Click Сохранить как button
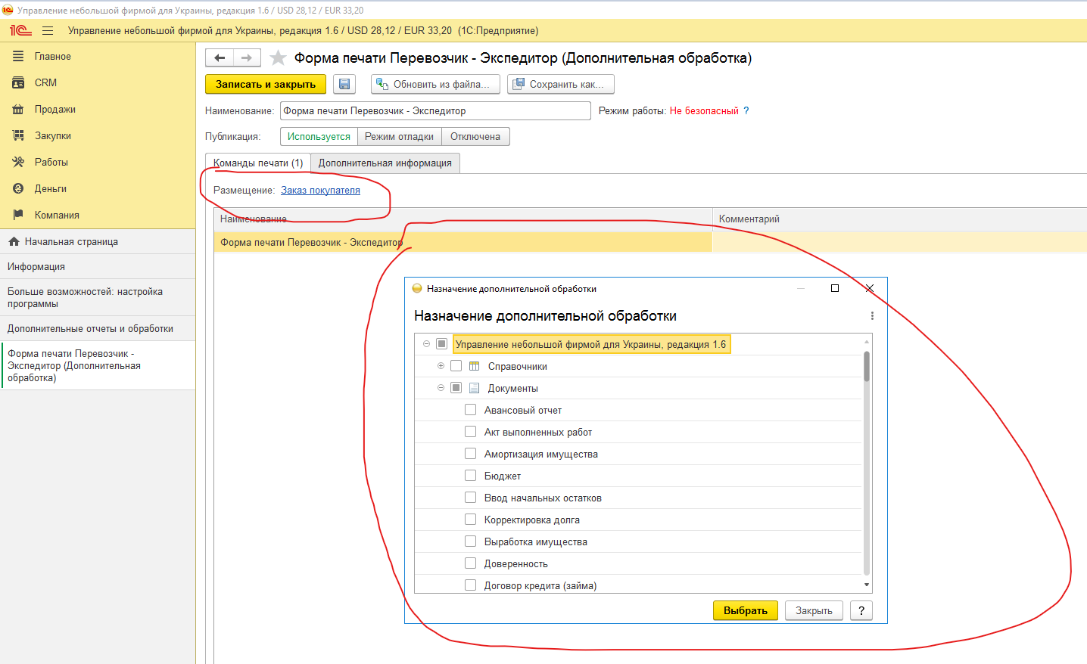 coord(561,84)
